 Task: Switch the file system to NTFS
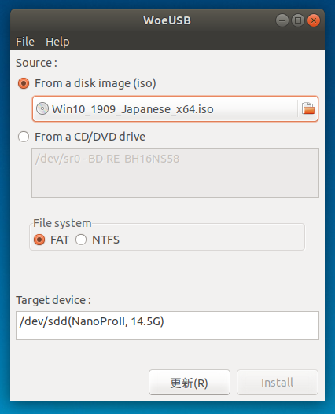pos(81,240)
